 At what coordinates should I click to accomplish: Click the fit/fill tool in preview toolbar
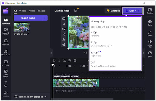(64, 19)
